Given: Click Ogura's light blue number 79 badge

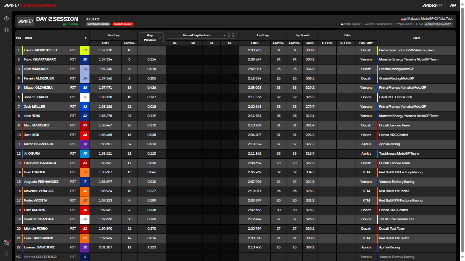Looking at the screenshot, I should point(85,154).
